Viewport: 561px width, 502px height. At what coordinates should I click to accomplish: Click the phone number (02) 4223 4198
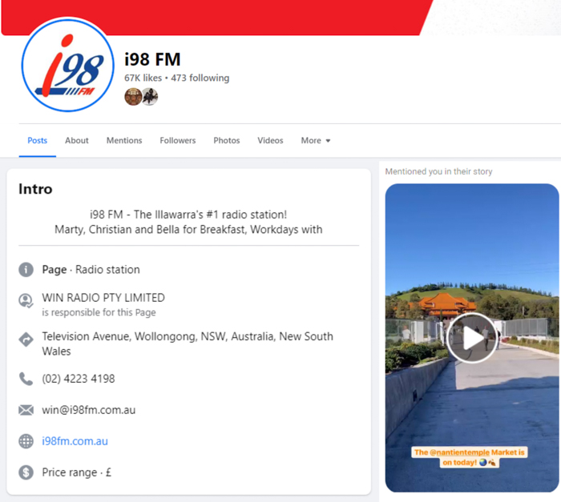click(79, 379)
